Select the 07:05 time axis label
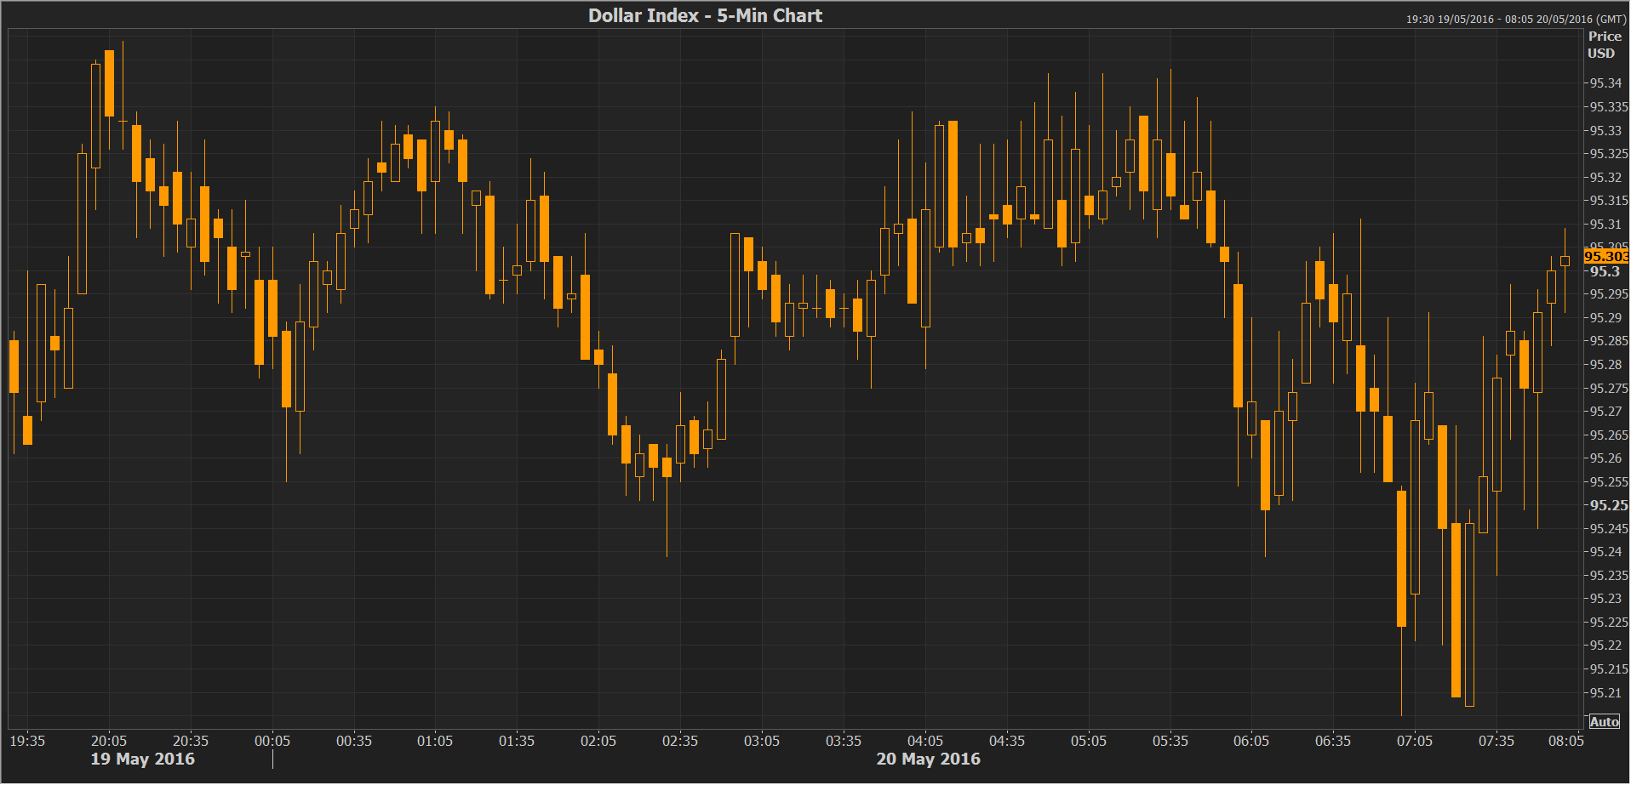Screen dimensions: 1631x785 coord(1415,741)
